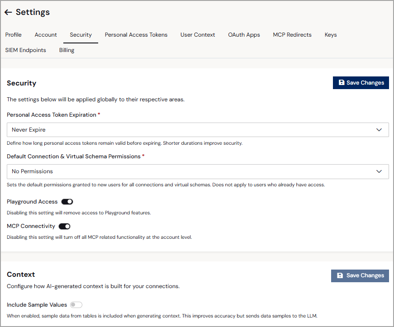Go back using the arrow beside Settings
394x327 pixels.
pos(8,12)
